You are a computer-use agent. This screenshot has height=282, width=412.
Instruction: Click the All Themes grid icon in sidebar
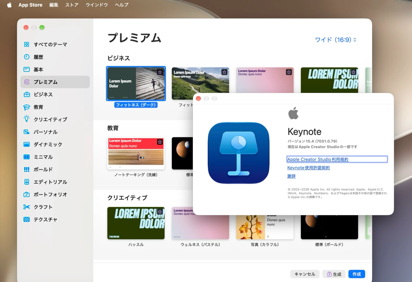point(26,44)
